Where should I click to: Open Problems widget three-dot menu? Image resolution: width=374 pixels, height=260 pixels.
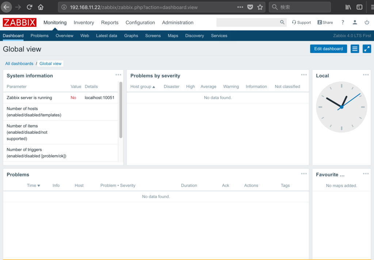pyautogui.click(x=304, y=174)
